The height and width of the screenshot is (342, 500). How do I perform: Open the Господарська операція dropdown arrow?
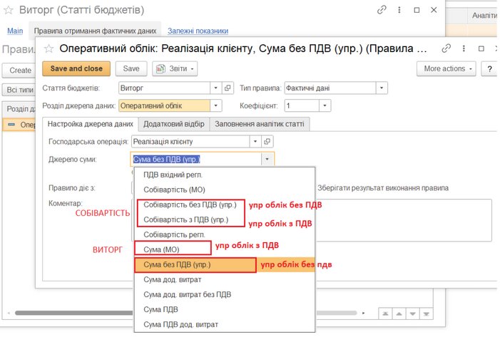coord(267,142)
